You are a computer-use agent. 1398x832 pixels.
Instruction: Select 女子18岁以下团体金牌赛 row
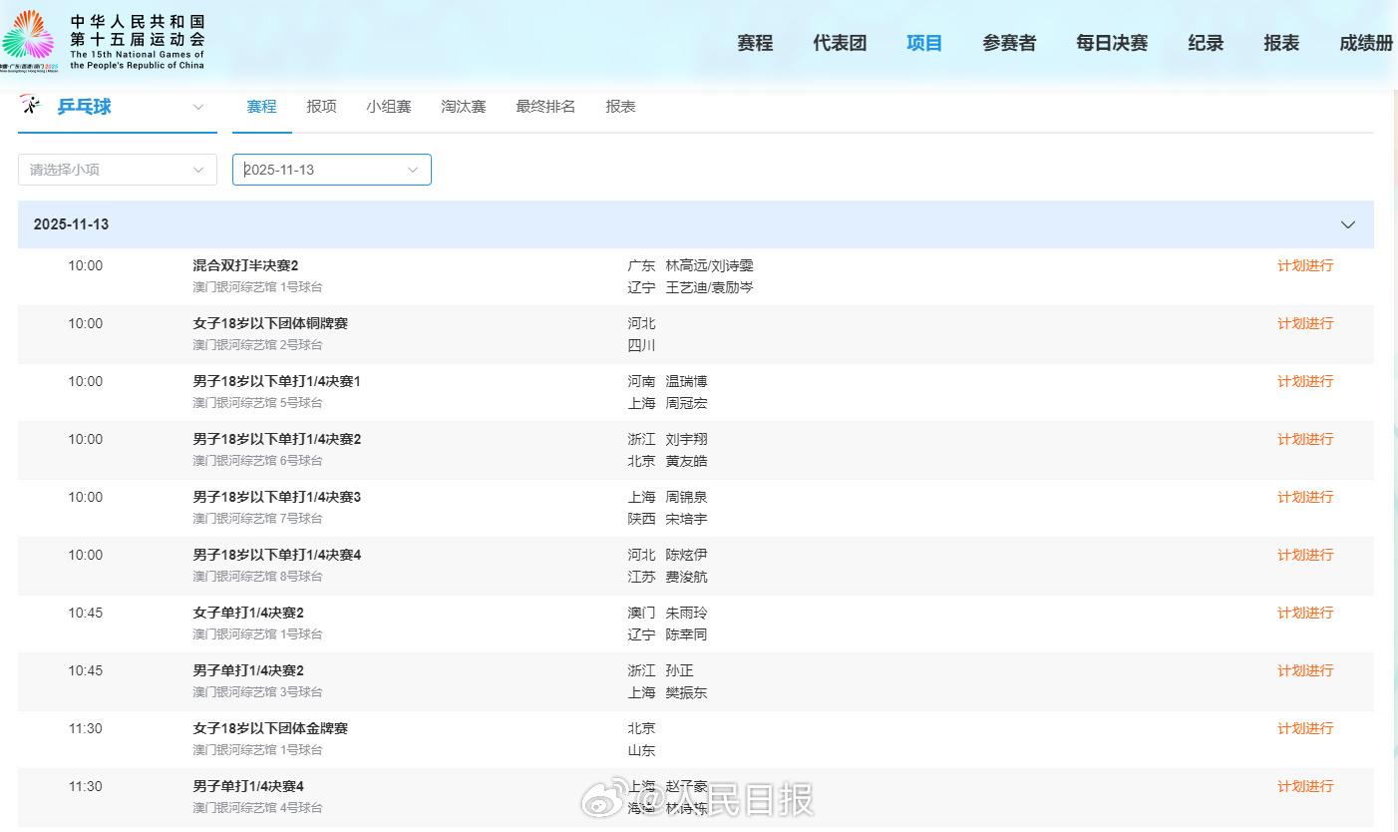point(270,728)
